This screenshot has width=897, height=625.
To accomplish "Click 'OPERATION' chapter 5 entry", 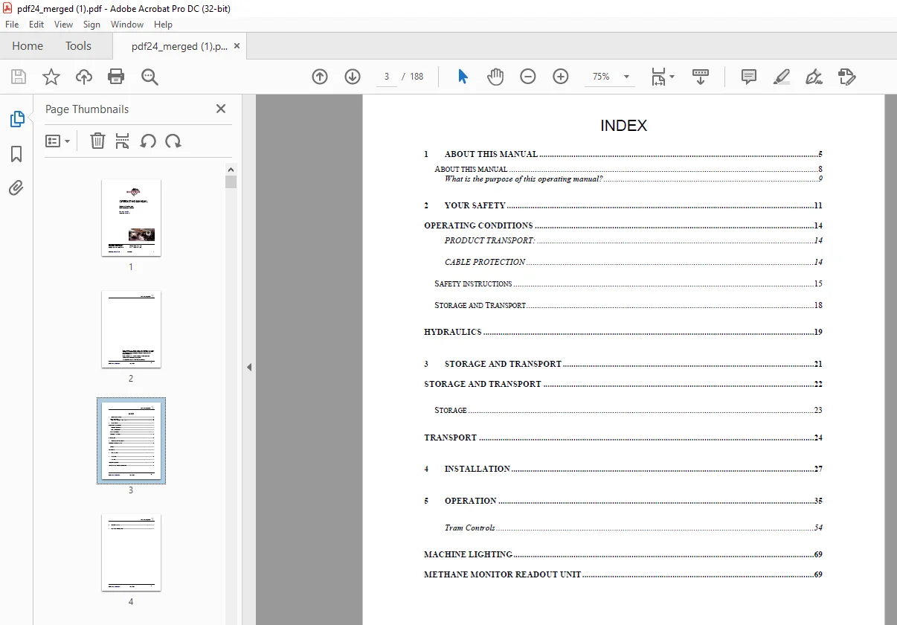I will click(x=471, y=501).
